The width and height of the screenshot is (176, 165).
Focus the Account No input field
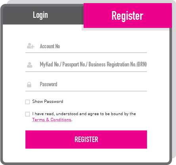pyautogui.click(x=86, y=46)
